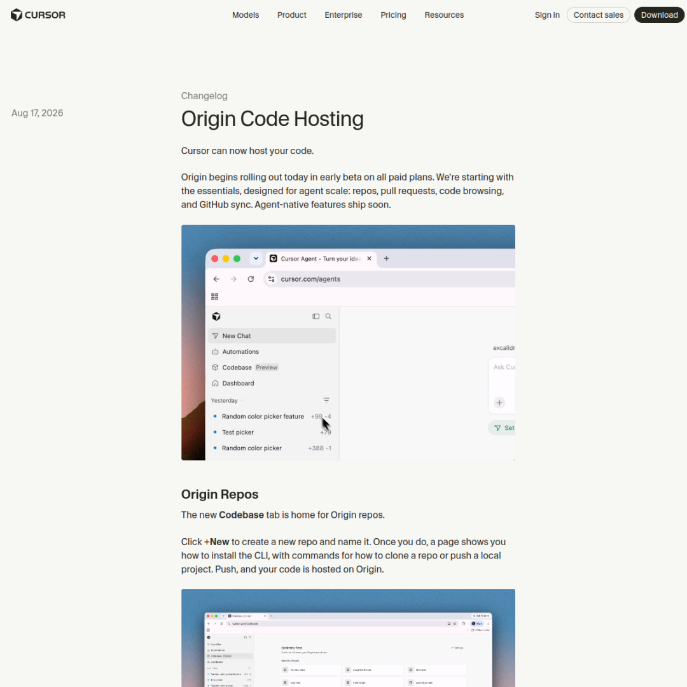This screenshot has width=687, height=687.
Task: Close the Cursor Agent tab
Action: (369, 258)
